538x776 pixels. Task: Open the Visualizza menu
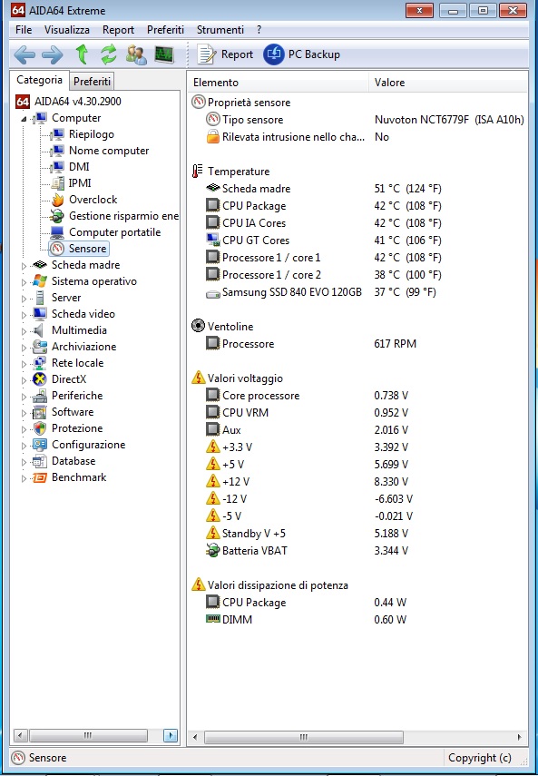(67, 30)
